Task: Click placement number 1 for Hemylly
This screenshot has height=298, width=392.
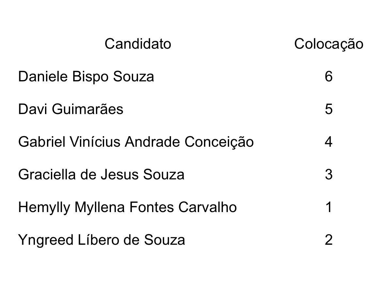Action: click(329, 207)
